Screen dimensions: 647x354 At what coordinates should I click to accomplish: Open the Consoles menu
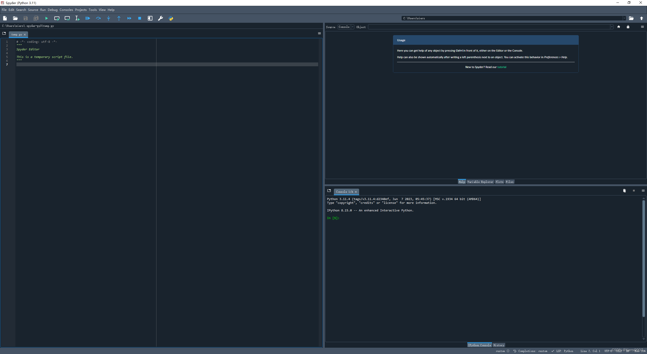[66, 10]
